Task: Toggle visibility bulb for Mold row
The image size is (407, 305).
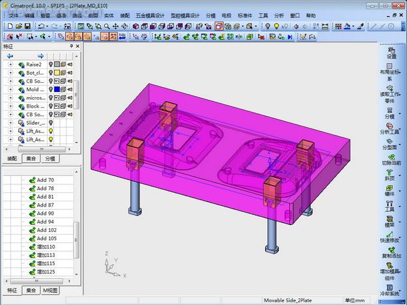Action: tap(51, 89)
